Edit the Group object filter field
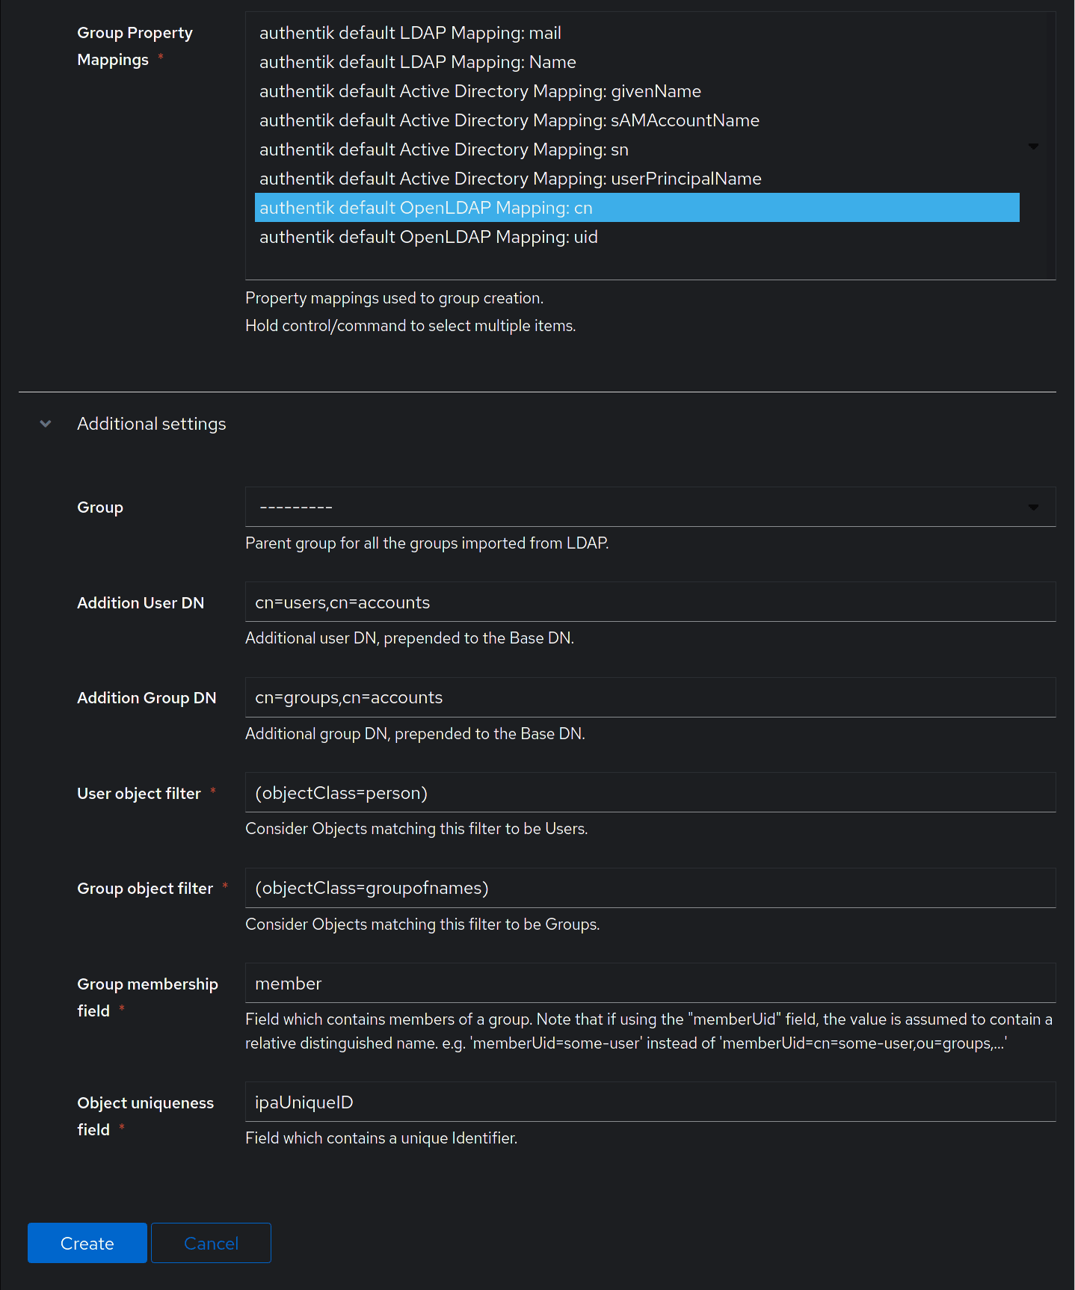The height and width of the screenshot is (1290, 1075). (650, 888)
